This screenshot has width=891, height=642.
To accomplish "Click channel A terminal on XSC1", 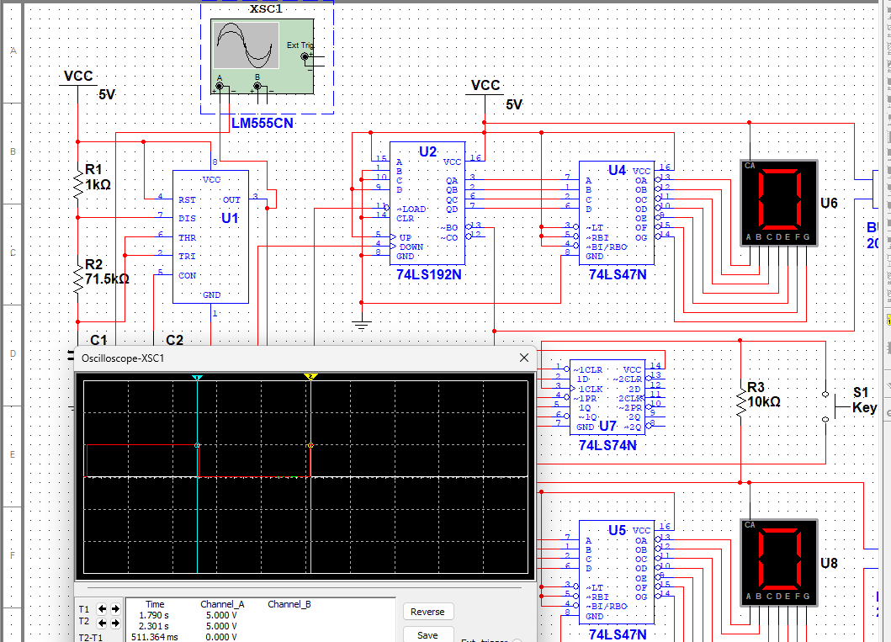I will 220,87.
